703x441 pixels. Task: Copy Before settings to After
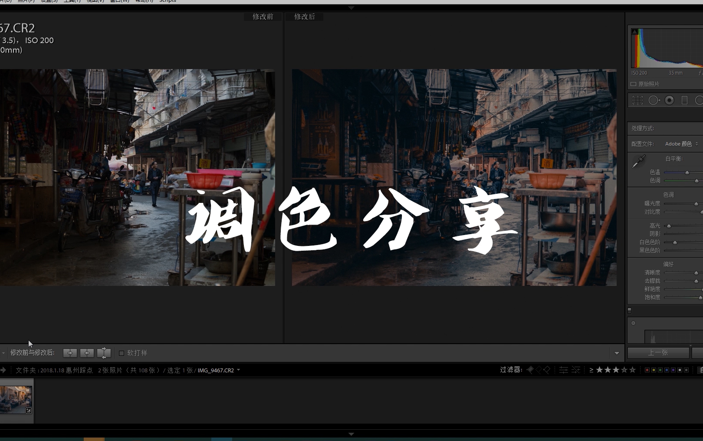pos(70,353)
